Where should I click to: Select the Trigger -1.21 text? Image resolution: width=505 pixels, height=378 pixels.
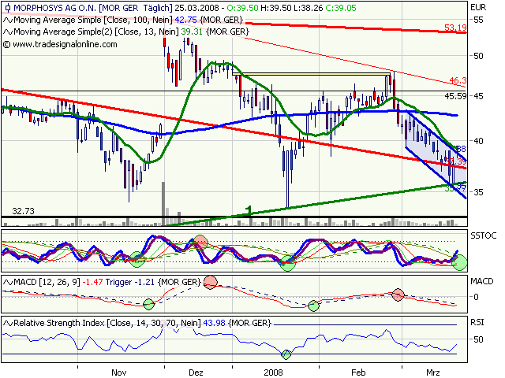click(x=131, y=282)
